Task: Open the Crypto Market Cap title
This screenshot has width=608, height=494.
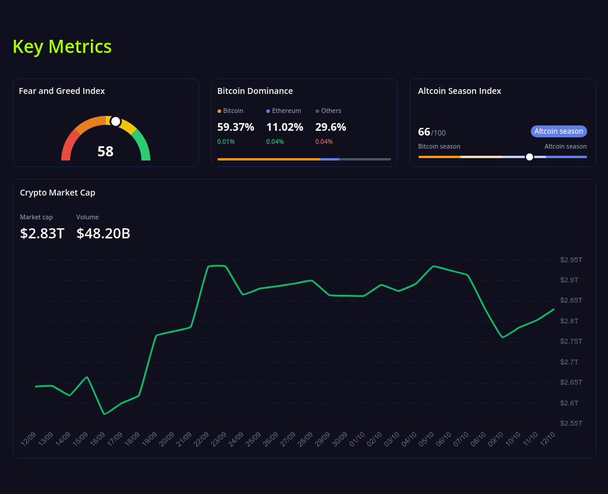Action: tap(58, 193)
